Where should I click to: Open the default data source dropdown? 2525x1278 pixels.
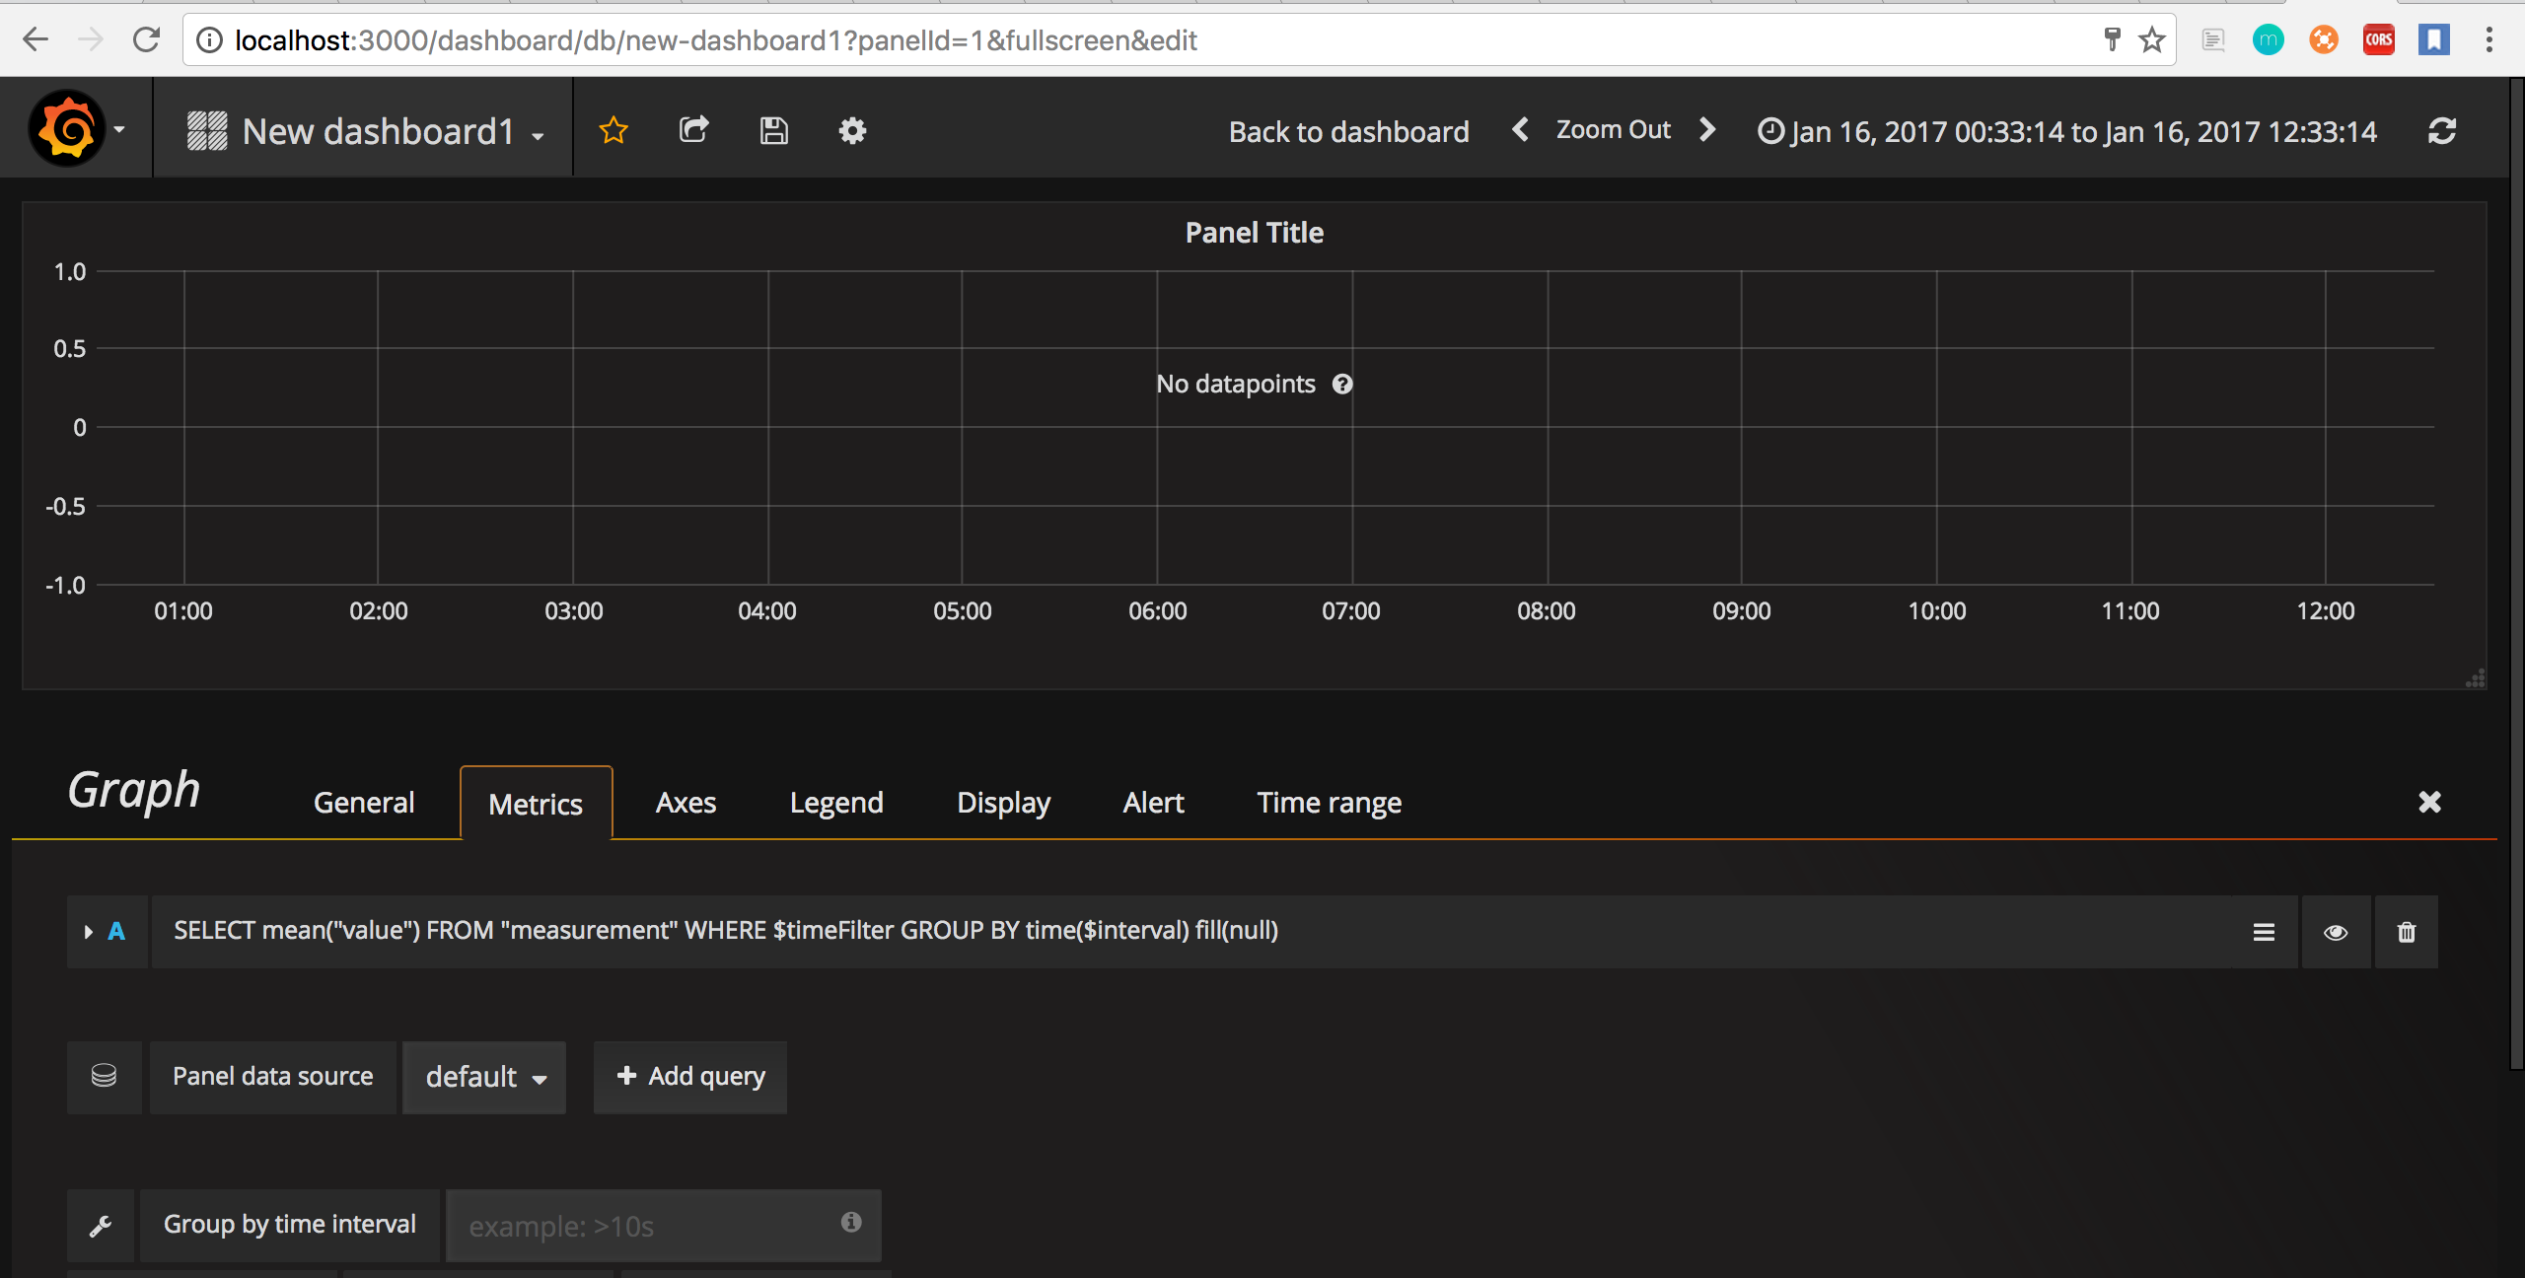[x=484, y=1077]
